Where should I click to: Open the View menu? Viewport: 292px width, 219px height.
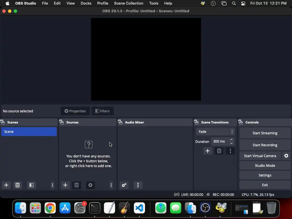pos(71,3)
